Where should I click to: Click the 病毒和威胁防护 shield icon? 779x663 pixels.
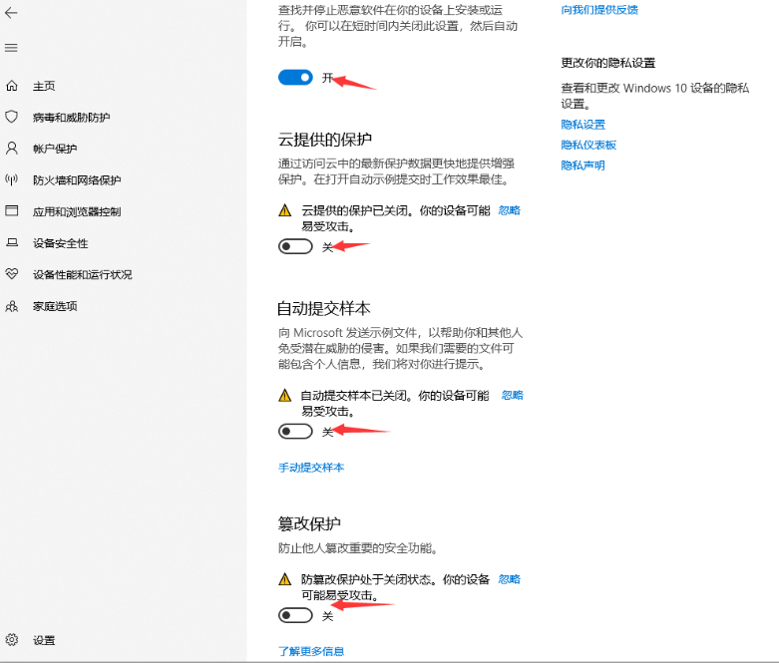[x=12, y=117]
